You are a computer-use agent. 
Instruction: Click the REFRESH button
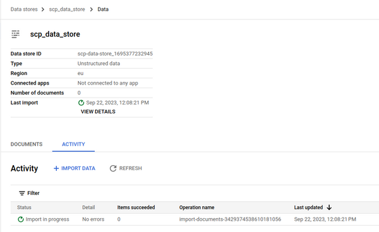pyautogui.click(x=126, y=168)
